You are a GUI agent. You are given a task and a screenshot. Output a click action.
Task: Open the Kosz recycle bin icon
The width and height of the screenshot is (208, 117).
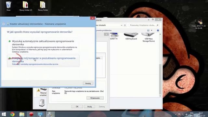(x=8, y=6)
